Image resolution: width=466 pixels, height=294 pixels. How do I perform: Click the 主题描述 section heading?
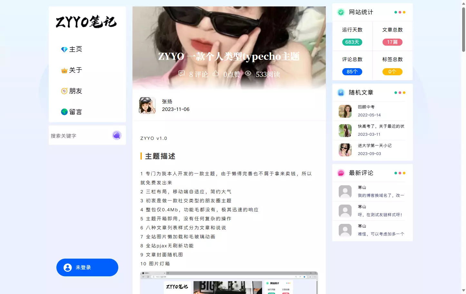pos(160,156)
